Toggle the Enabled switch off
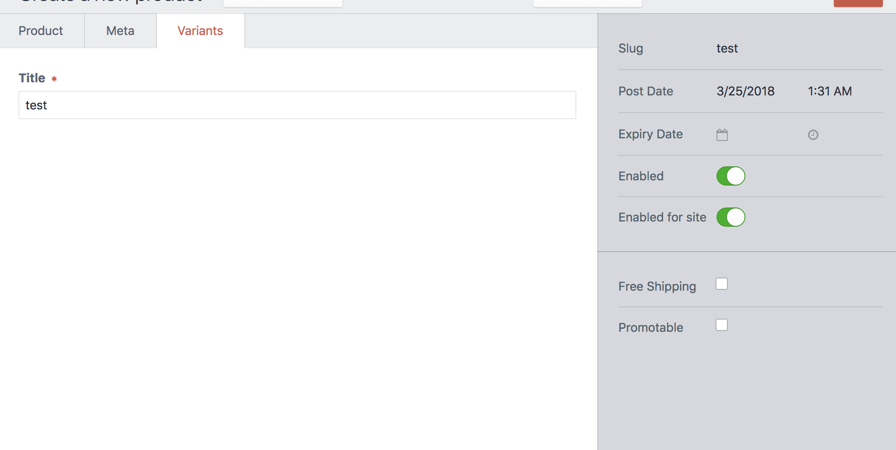The image size is (896, 450). point(730,176)
